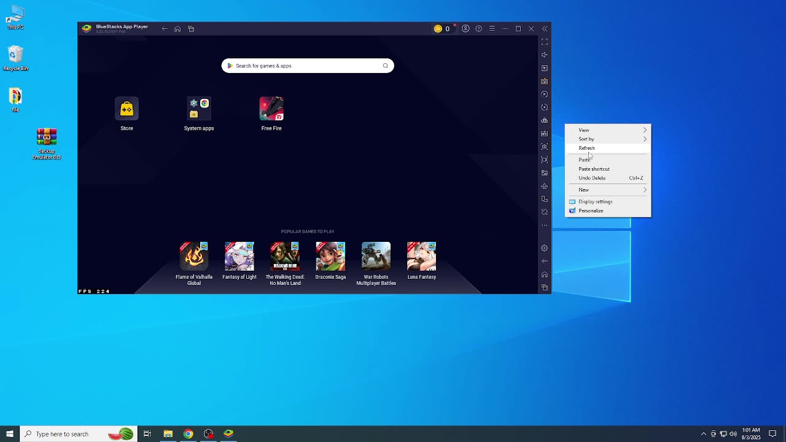Open the keyboard game controls icon
Viewport: 786px width, 442px height.
544,81
